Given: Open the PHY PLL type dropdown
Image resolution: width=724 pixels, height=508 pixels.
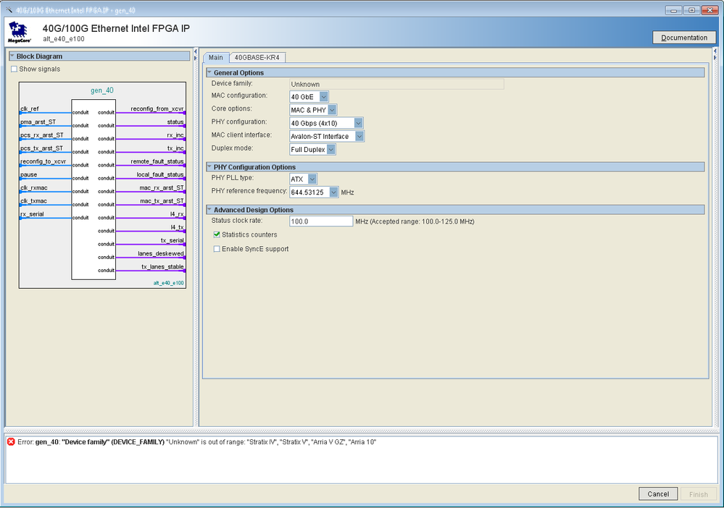Looking at the screenshot, I should click(x=312, y=179).
